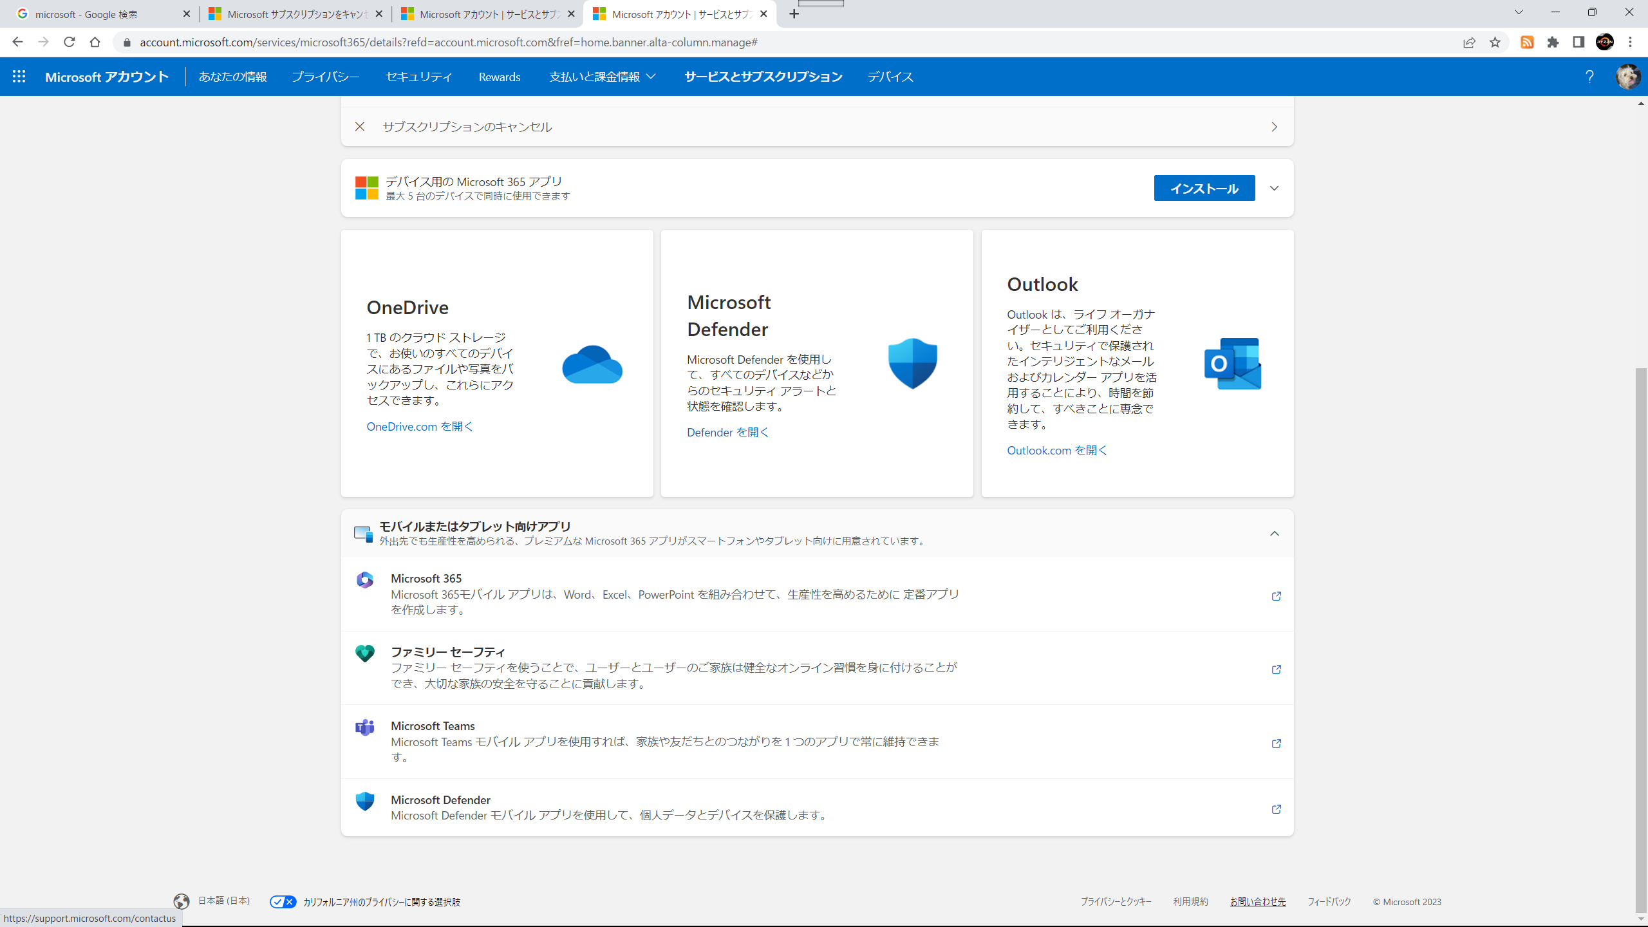Image resolution: width=1648 pixels, height=927 pixels.
Task: Click the Chrome profile avatar icon
Action: point(1605,42)
